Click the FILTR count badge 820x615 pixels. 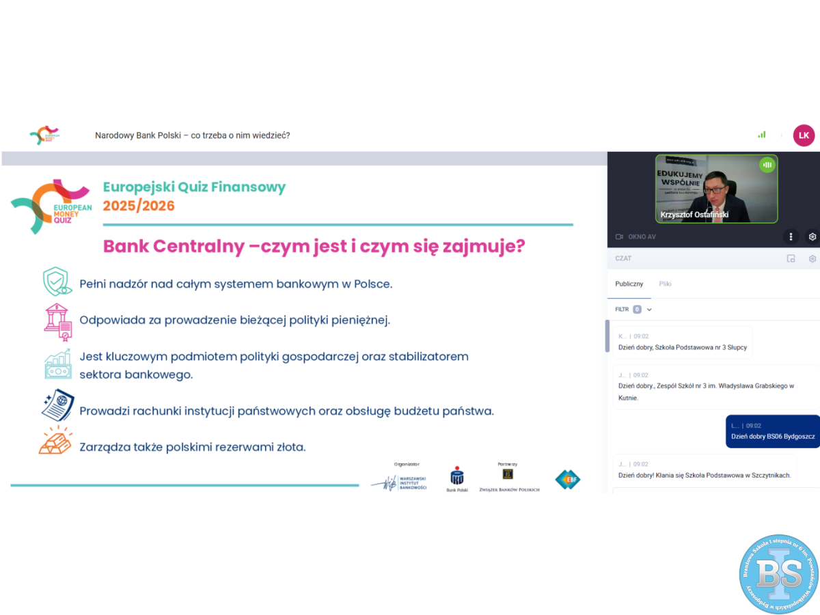[637, 310]
